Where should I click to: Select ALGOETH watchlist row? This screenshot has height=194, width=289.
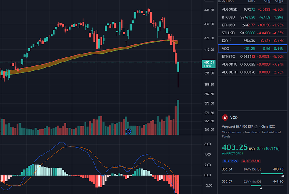click(x=253, y=72)
